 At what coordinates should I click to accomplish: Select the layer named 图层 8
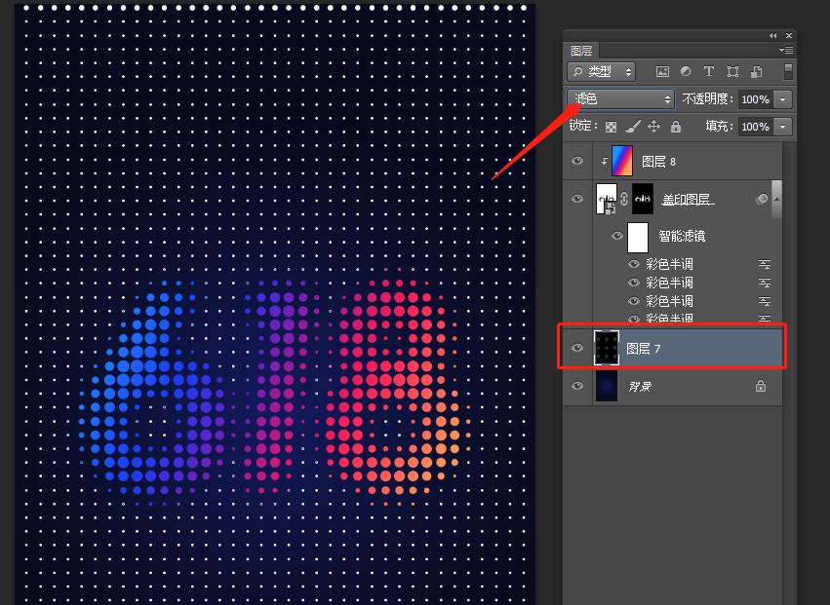[658, 162]
